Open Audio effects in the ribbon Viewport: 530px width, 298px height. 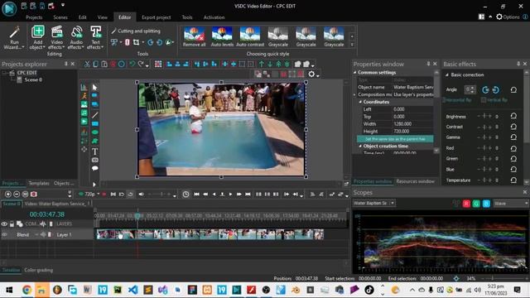click(x=76, y=37)
